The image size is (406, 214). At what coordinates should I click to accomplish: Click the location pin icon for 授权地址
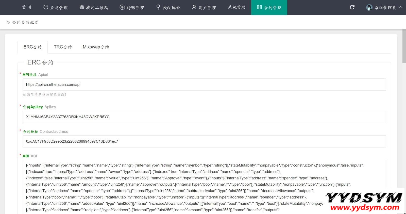[x=158, y=7]
